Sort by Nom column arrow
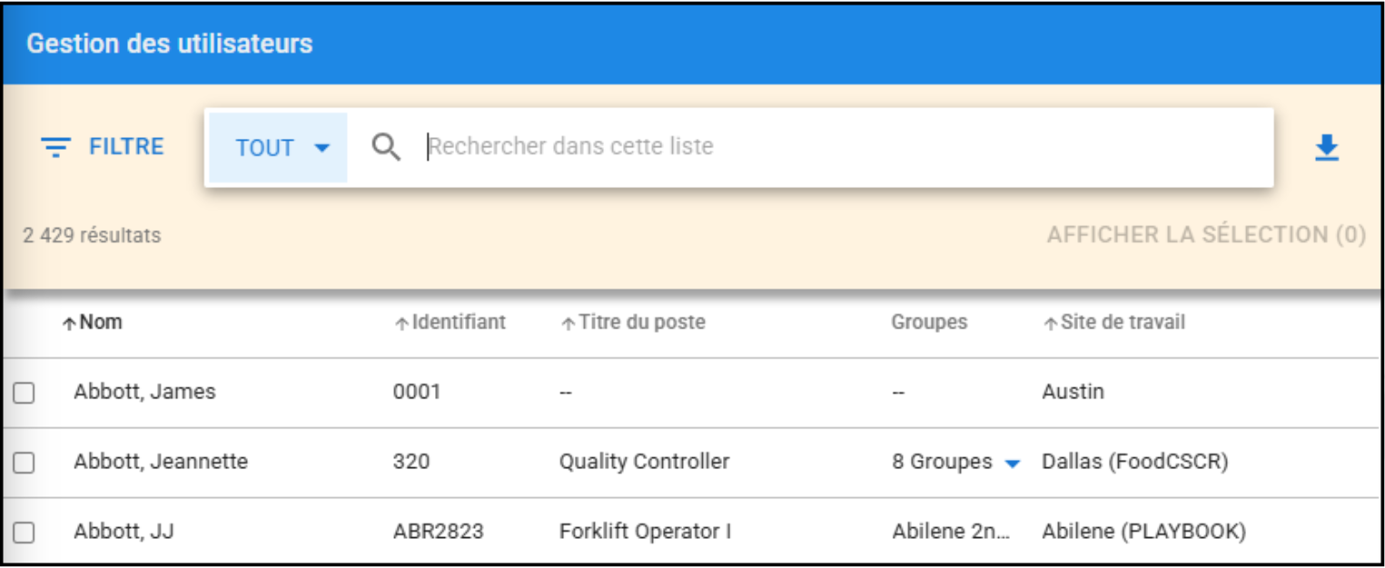Image resolution: width=1385 pixels, height=568 pixels. [68, 324]
